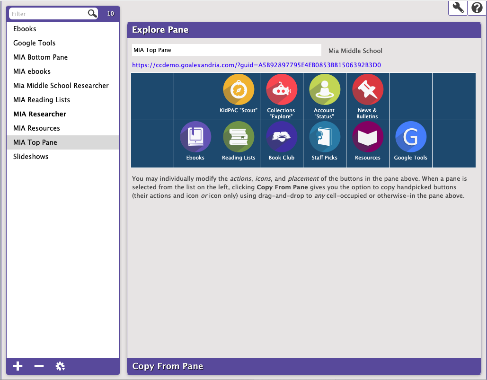
Task: Select the Collections "Explore" submarine icon
Action: point(282,90)
